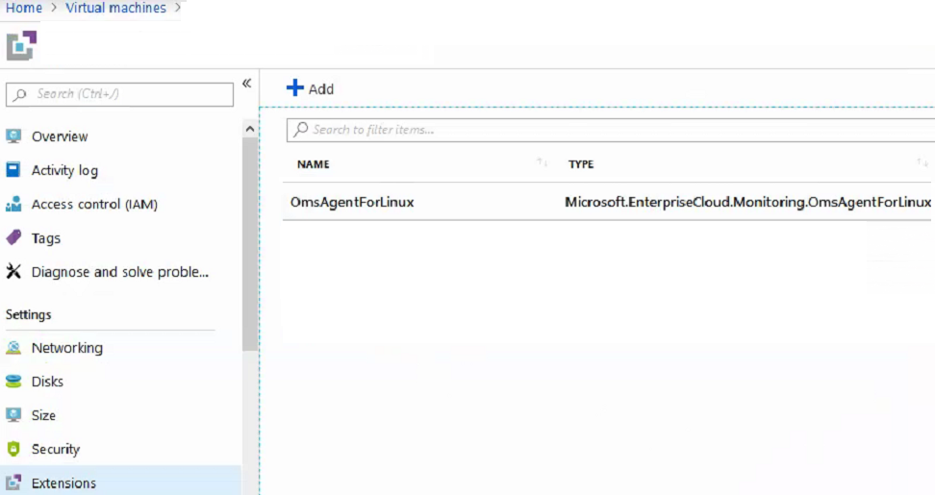Click the Networking icon in Settings
The image size is (935, 495).
pyautogui.click(x=13, y=348)
